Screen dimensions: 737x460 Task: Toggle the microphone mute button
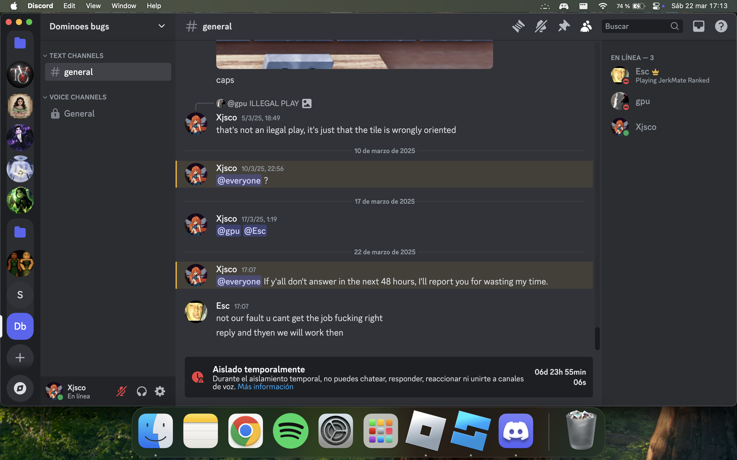point(121,391)
